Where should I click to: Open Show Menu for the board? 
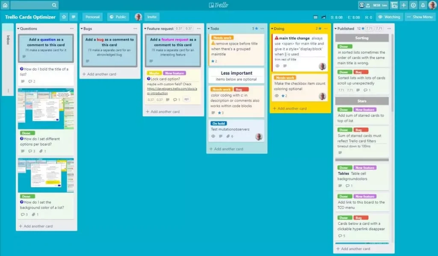click(x=420, y=17)
